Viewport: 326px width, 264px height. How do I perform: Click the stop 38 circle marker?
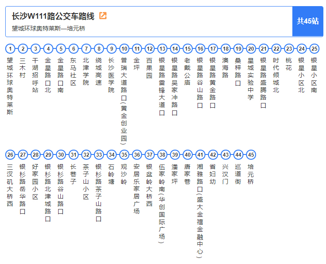pyautogui.click(x=162, y=154)
